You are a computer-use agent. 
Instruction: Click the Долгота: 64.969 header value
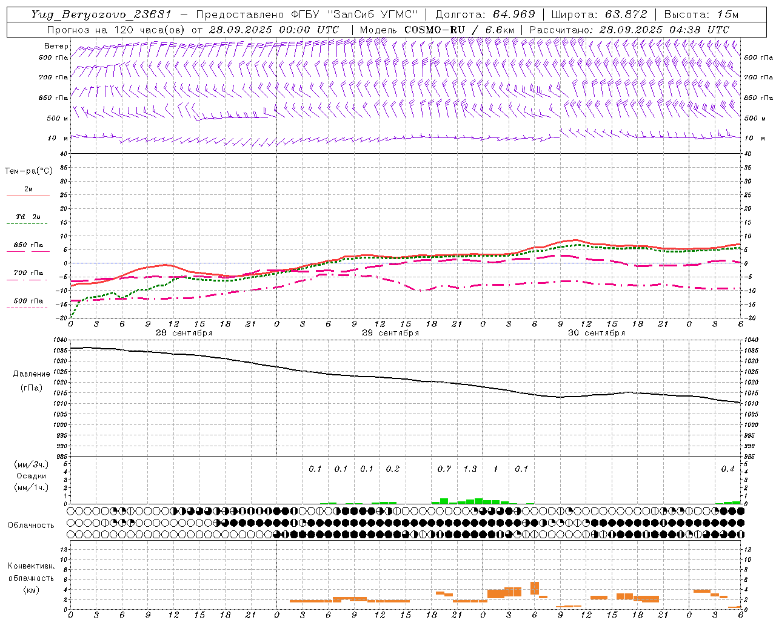[x=485, y=15]
